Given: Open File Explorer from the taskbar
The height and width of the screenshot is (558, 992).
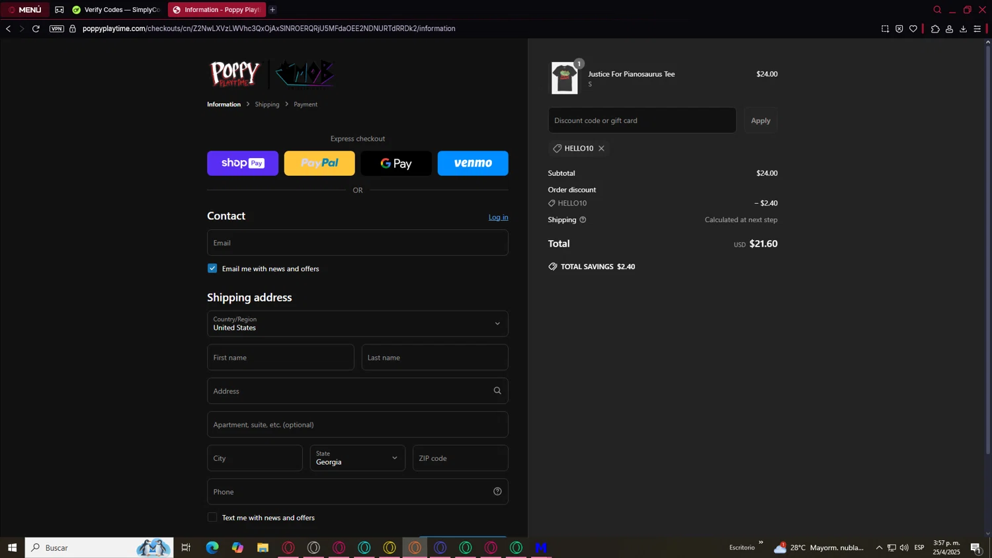Looking at the screenshot, I should tap(263, 547).
